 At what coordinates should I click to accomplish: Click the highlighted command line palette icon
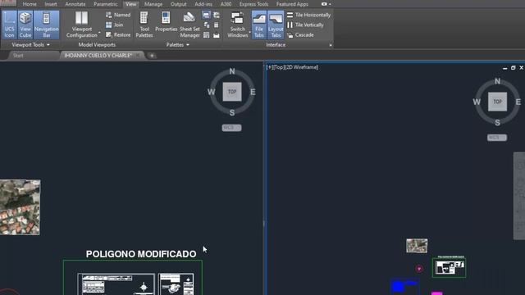click(206, 15)
